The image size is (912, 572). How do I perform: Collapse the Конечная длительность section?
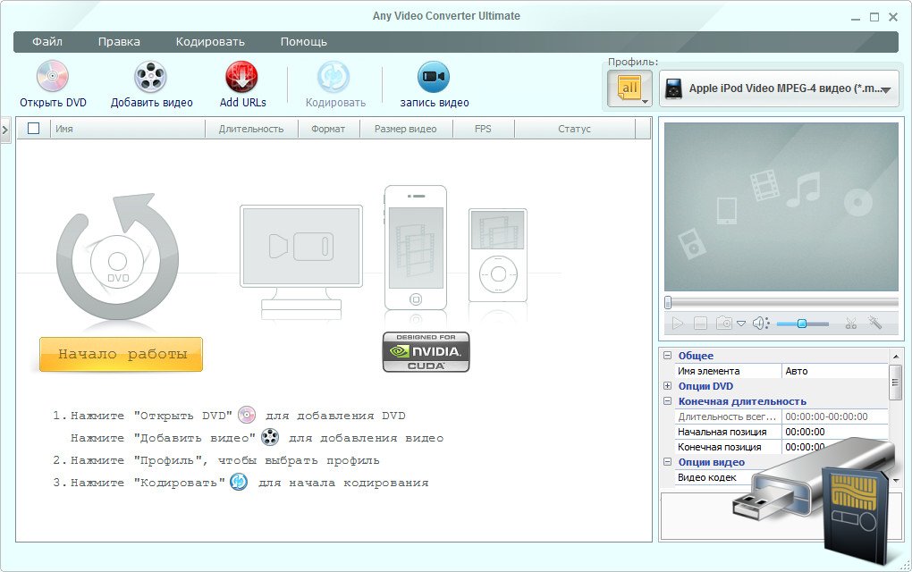click(x=667, y=400)
